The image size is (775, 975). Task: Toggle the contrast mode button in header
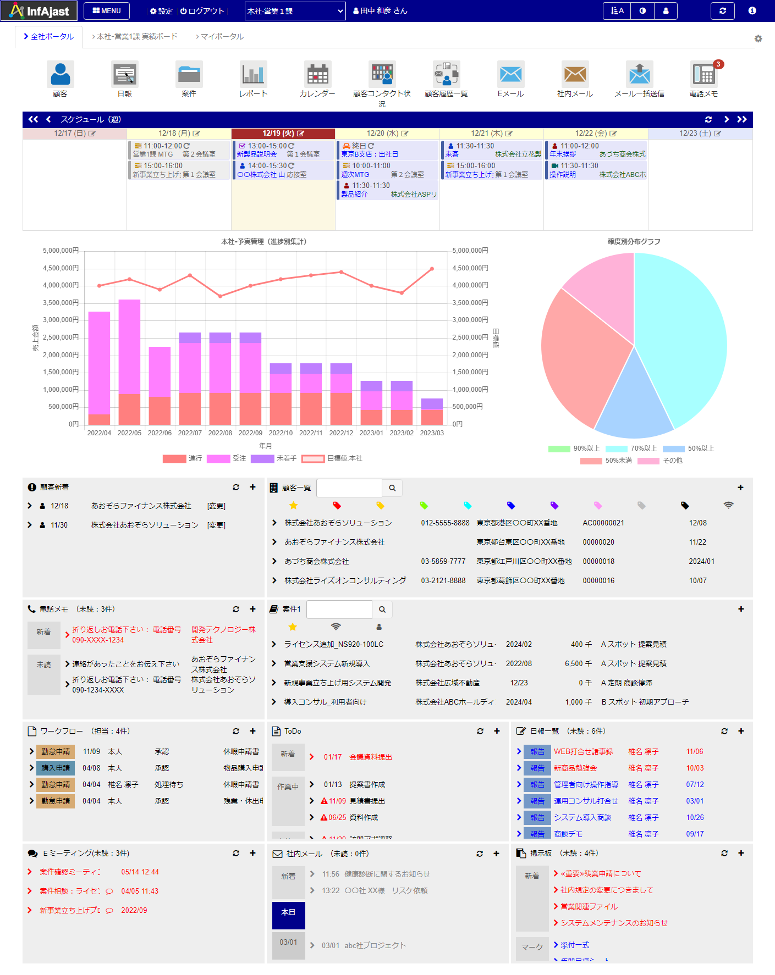(642, 11)
